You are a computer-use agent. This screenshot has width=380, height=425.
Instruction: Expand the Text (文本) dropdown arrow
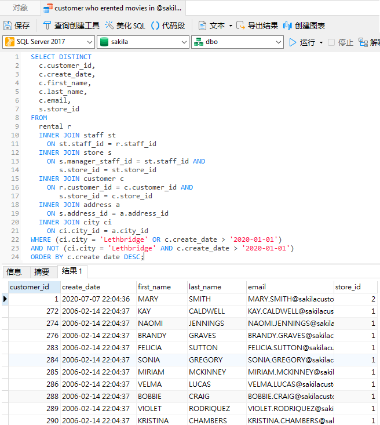point(231,26)
